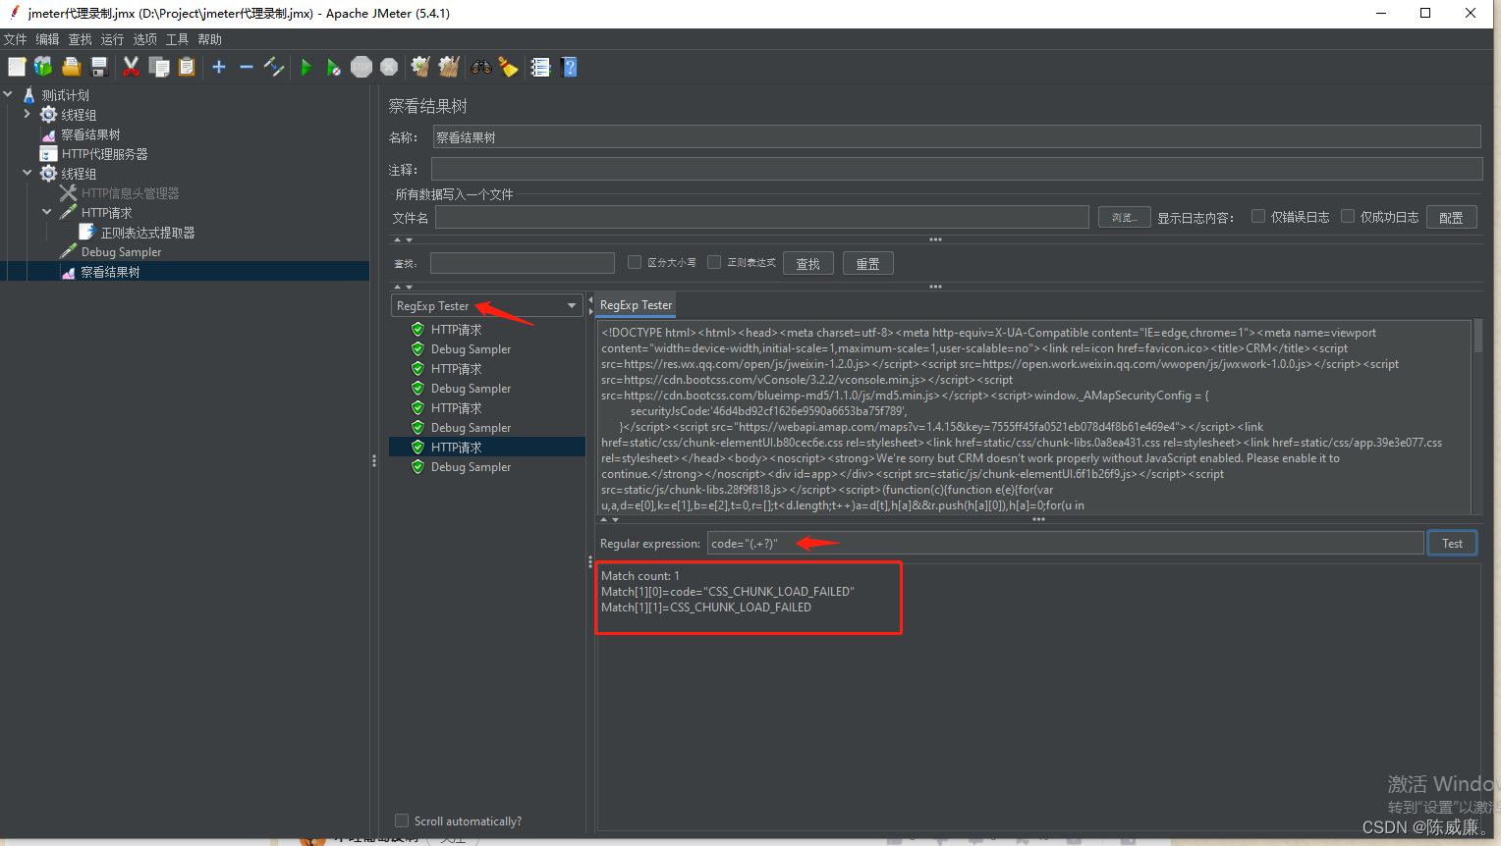Viewport: 1501px width, 846px height.
Task: Click the Cut scissors icon
Action: click(x=131, y=67)
